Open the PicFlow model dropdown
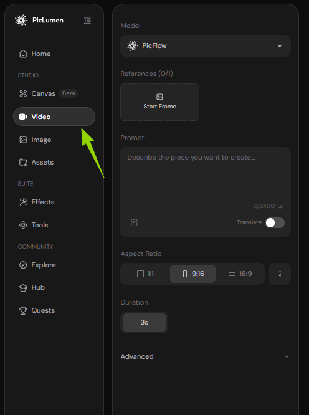 tap(206, 45)
